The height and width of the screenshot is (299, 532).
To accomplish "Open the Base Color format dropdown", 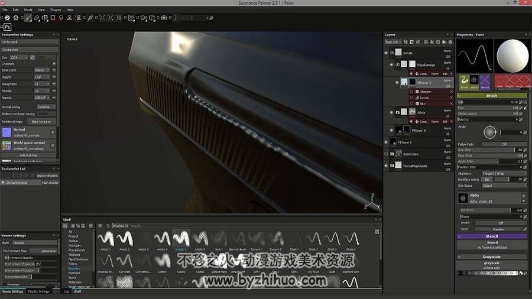I will click(42, 70).
